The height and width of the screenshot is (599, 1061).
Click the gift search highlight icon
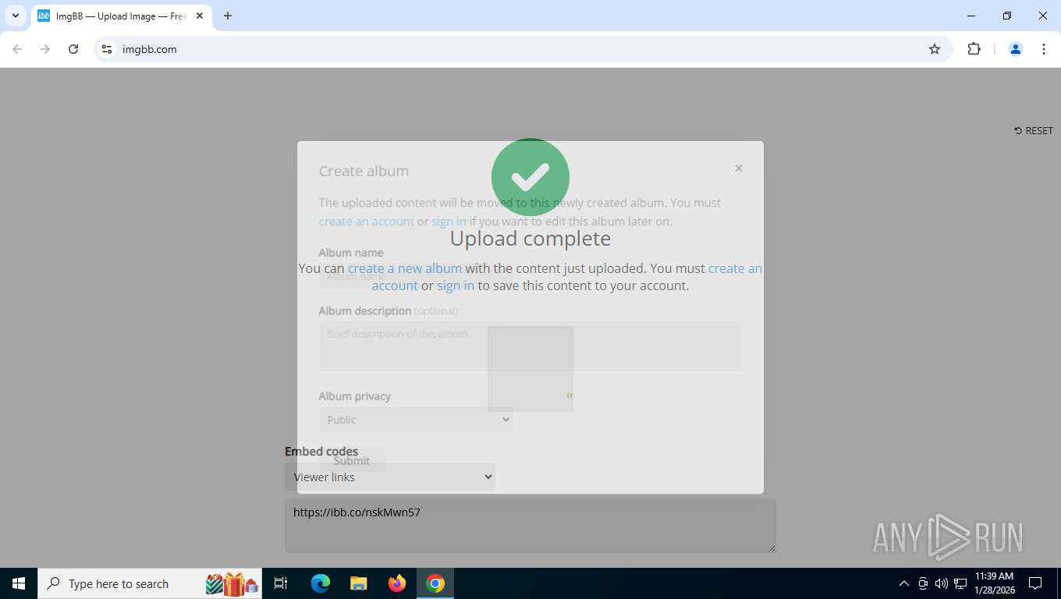pyautogui.click(x=232, y=583)
